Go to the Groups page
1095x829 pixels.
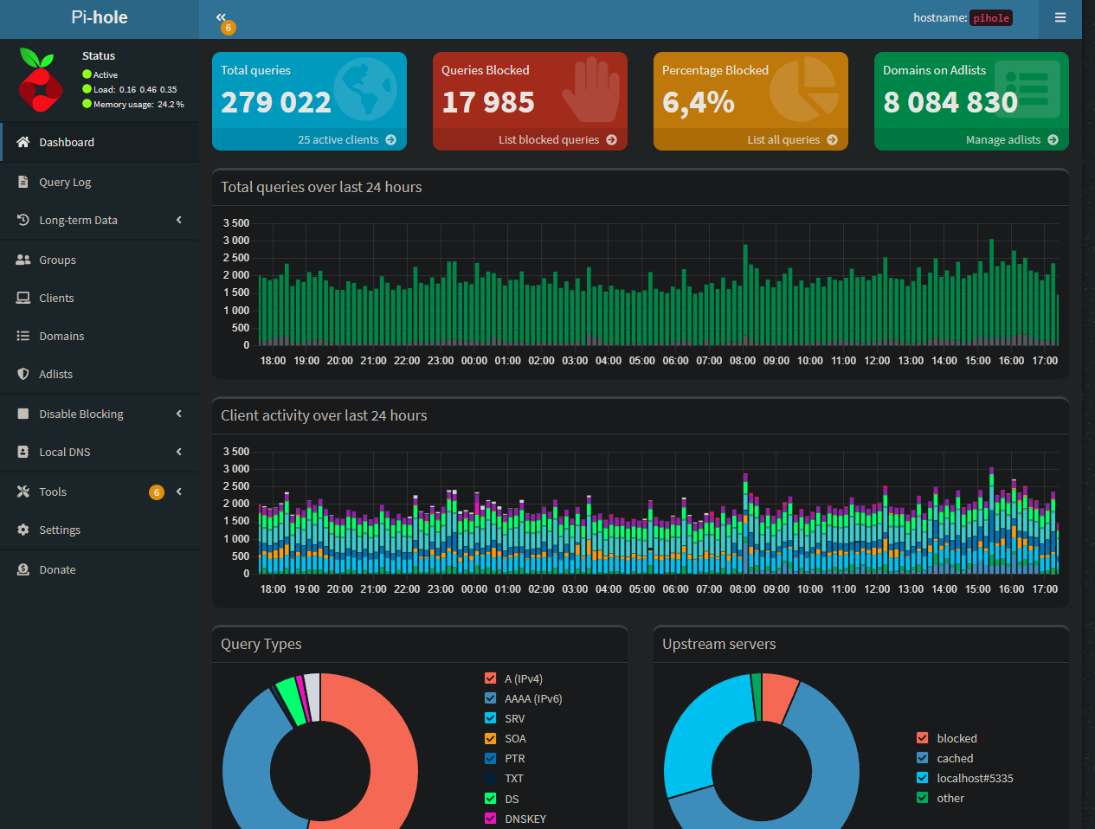(100, 260)
